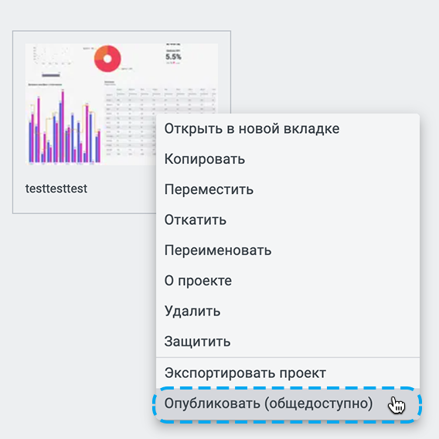Select "Экспортировать проект" item
Viewport: 439px width, 439px height.
tap(288, 373)
